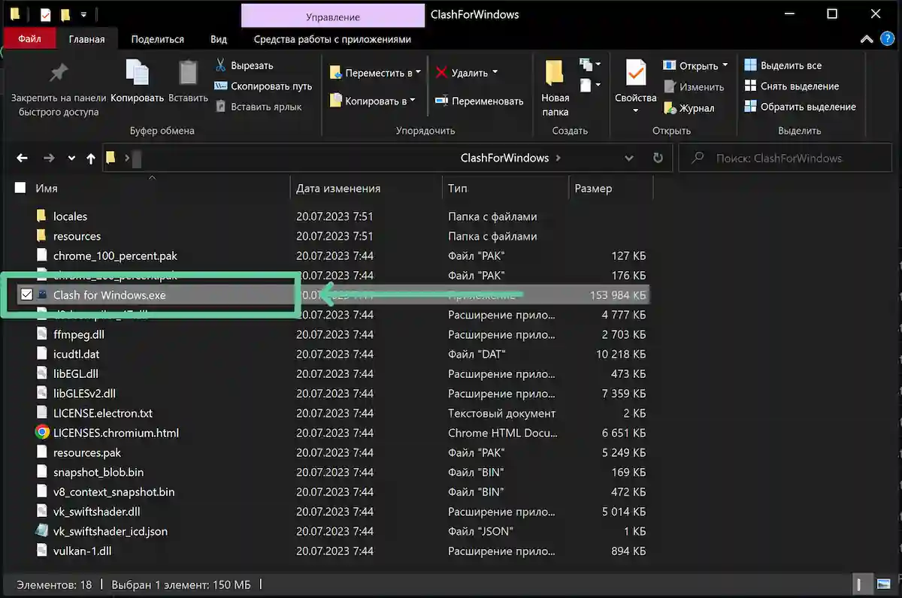Switch to the Поделиться (Share) tab

coord(157,39)
